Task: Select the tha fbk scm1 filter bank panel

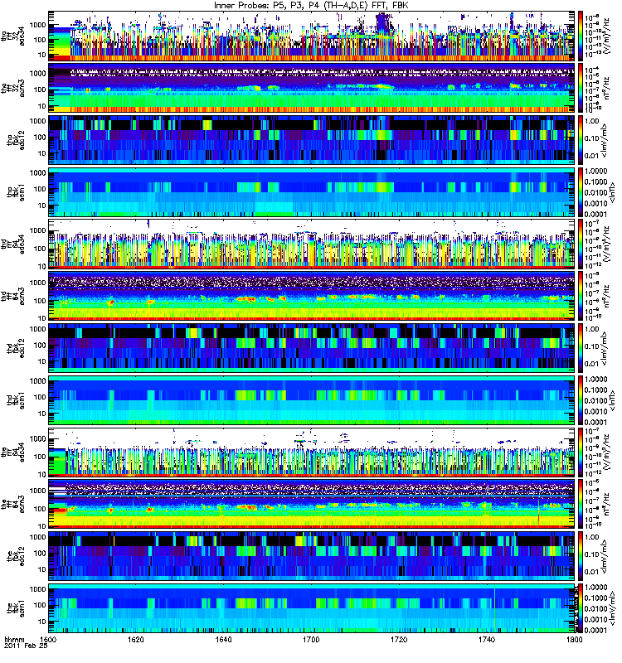Action: click(x=312, y=192)
